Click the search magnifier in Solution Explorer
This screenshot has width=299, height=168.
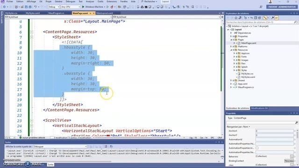295,22
